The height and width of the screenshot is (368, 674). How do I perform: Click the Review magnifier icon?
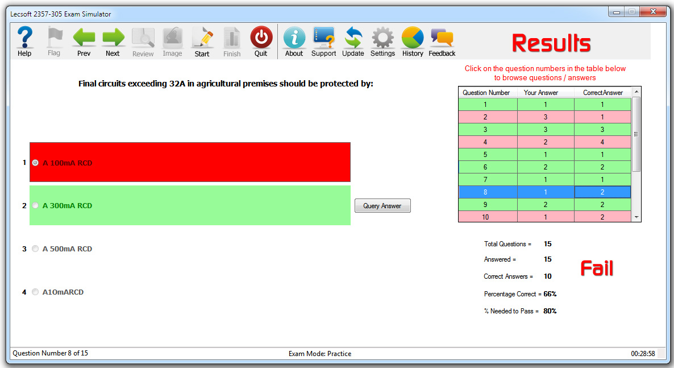click(143, 42)
